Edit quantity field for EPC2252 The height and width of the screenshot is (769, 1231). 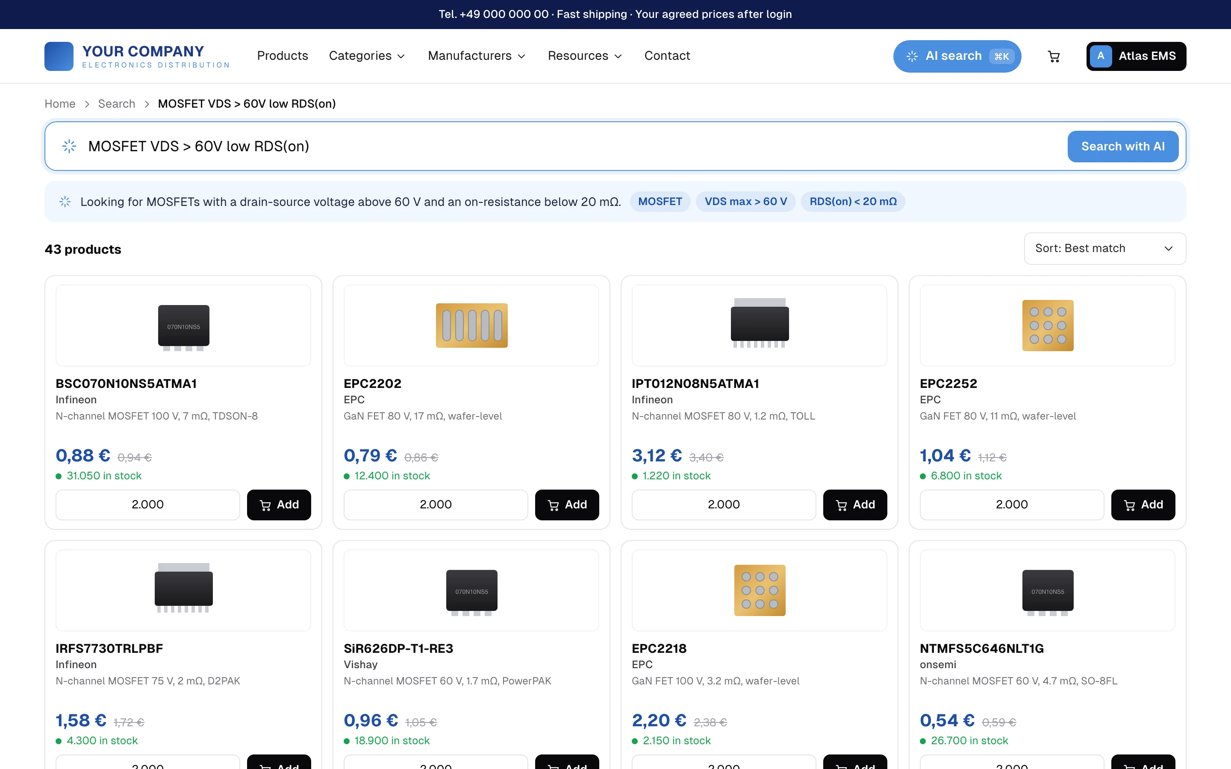pyautogui.click(x=1012, y=505)
